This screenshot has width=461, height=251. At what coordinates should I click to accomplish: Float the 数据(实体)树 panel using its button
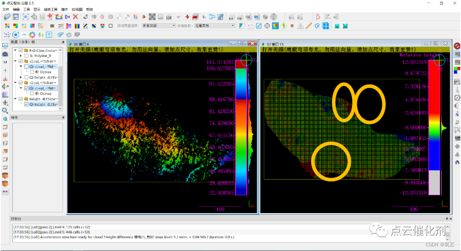pyautogui.click(x=63, y=42)
